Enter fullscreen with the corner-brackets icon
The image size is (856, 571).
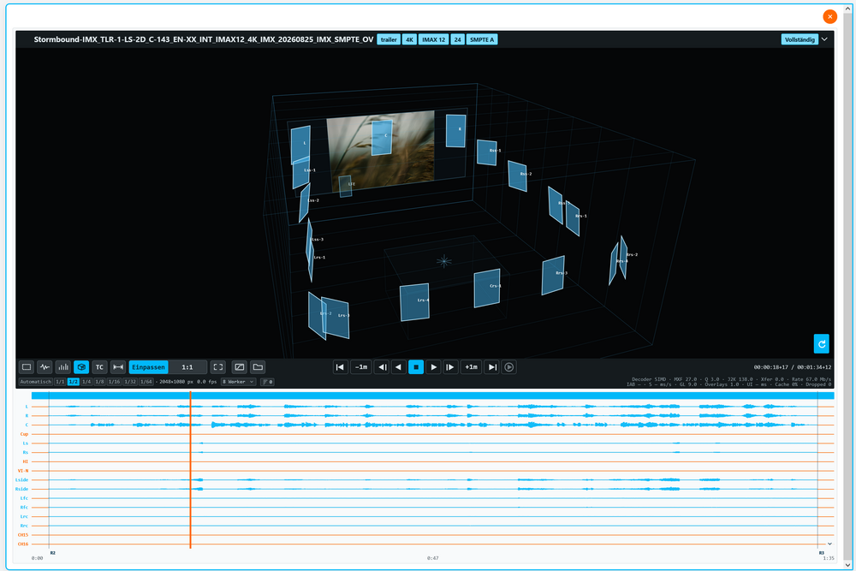(x=217, y=367)
